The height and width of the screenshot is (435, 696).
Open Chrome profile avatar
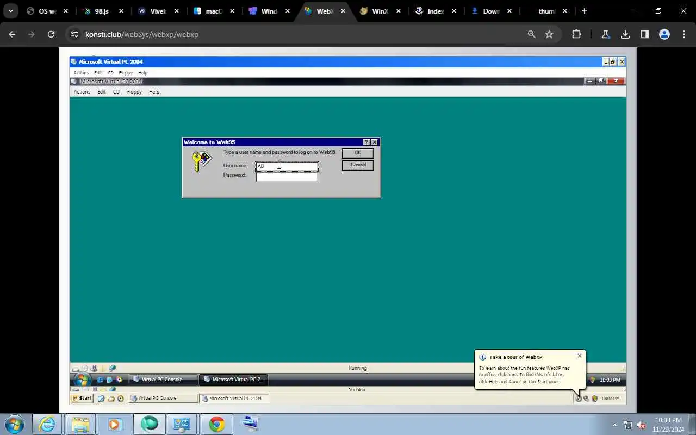click(664, 34)
